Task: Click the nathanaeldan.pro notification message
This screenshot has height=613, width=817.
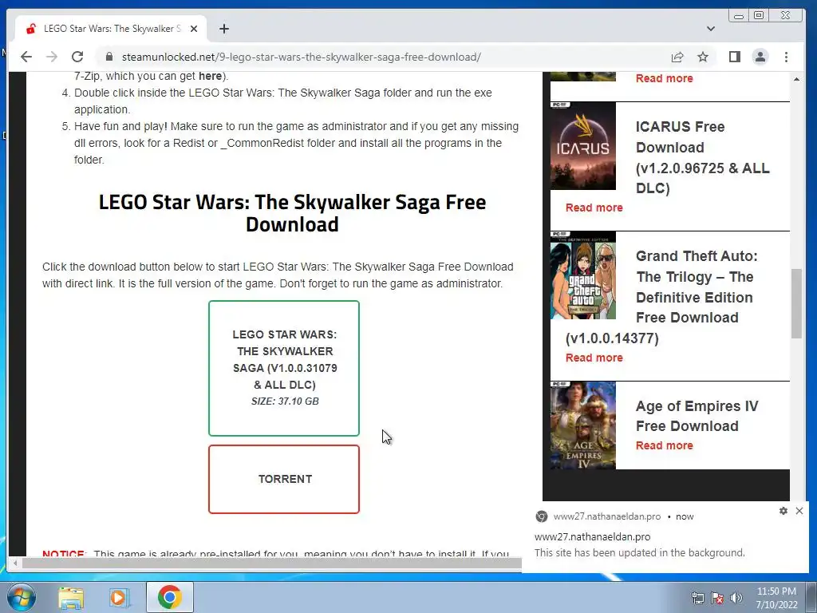Action: (639, 552)
